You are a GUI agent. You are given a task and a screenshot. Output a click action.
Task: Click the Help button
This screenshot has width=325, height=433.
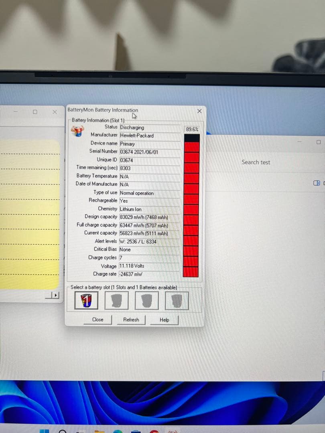[x=164, y=320]
